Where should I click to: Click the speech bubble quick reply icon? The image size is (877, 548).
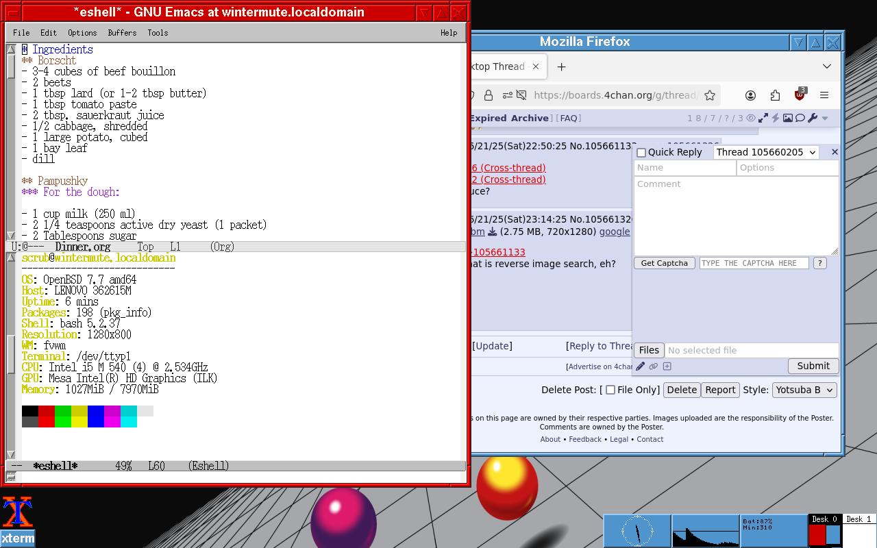(800, 118)
